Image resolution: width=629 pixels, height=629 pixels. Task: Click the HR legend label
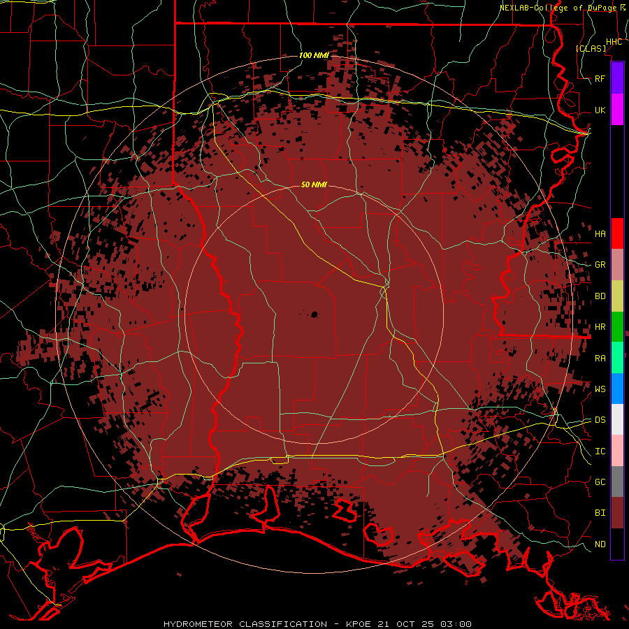pos(600,327)
